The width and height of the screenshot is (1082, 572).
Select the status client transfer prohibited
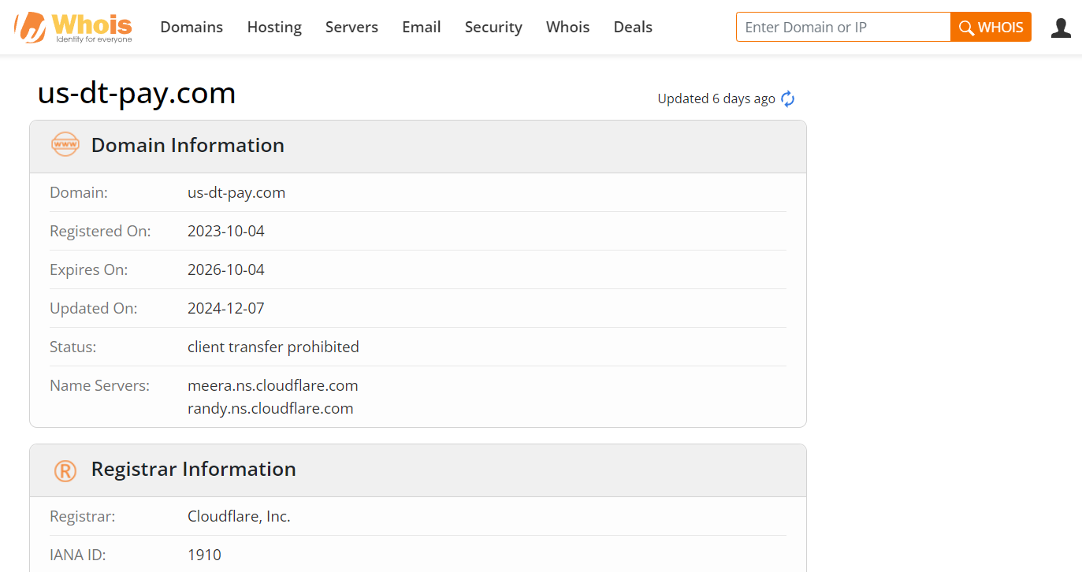pyautogui.click(x=273, y=347)
